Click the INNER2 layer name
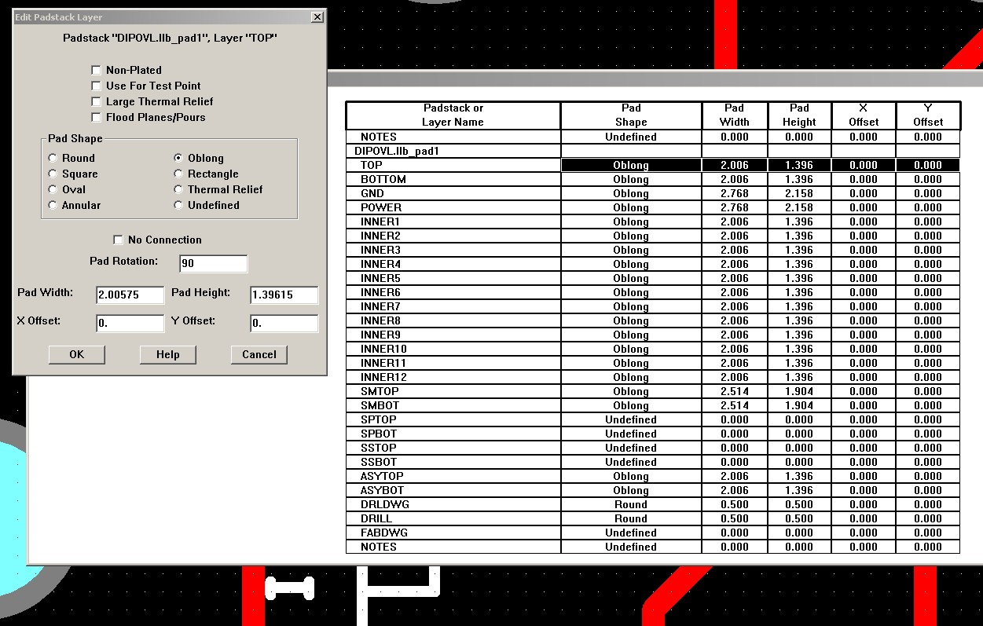Screen dimensions: 983x626 (x=380, y=236)
